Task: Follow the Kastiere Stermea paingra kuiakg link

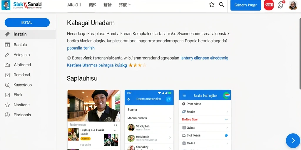Action: [x=97, y=65]
